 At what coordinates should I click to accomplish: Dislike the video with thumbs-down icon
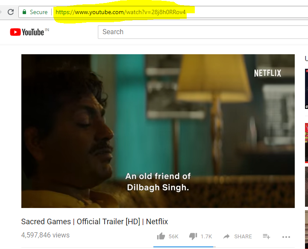click(193, 236)
